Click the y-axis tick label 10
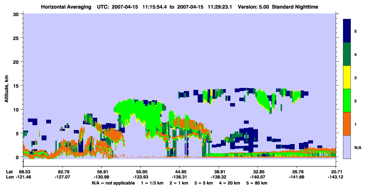373x191 pixels. 17,109
